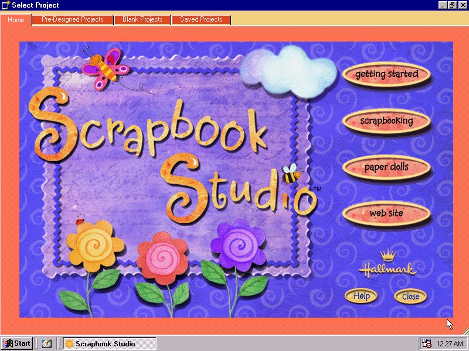Visit the web site button
The image size is (469, 351).
pyautogui.click(x=386, y=213)
